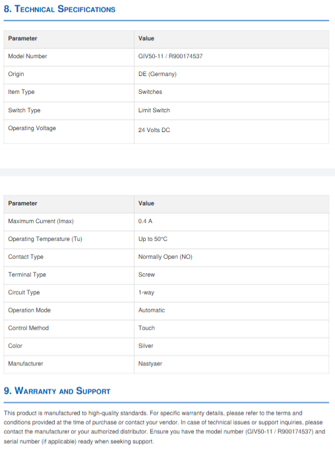Click the Technical Specifications section heading
The image size is (335, 455).
pyautogui.click(x=59, y=9)
